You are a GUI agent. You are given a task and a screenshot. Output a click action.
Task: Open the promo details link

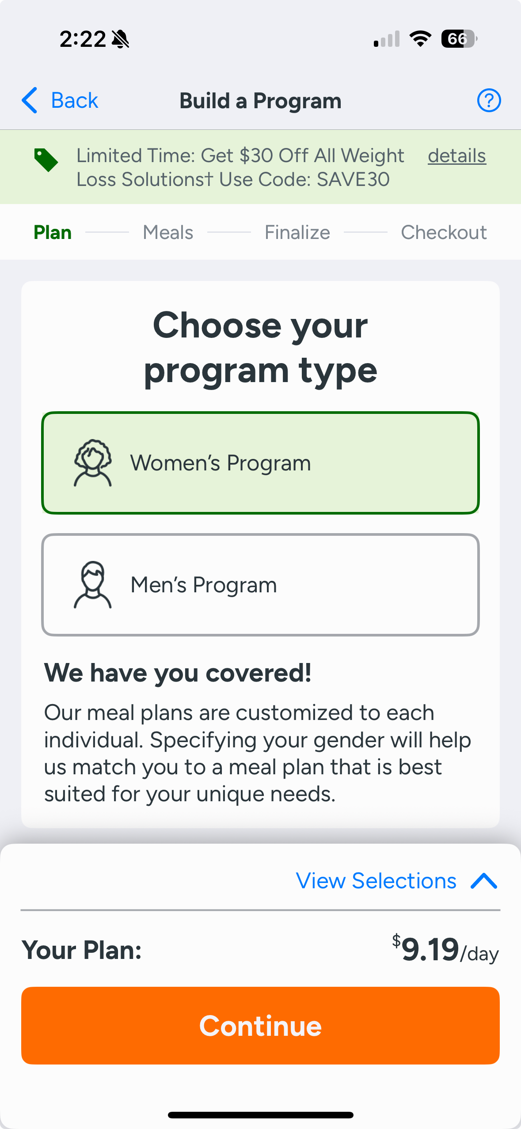pos(456,156)
